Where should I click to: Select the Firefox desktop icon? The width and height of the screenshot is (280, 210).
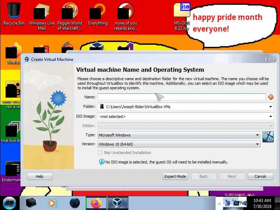point(14,53)
